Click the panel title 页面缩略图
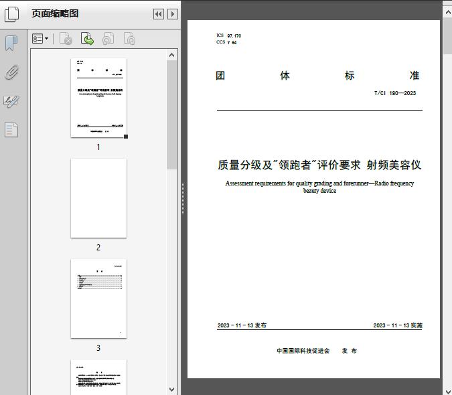Image resolution: width=452 pixels, height=395 pixels. [55, 13]
